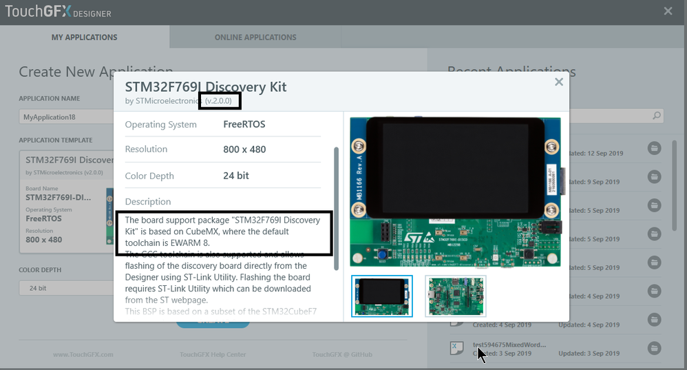Open folder icon for first 5 Sep 2019 entry
The height and width of the screenshot is (370, 687).
[x=654, y=205]
